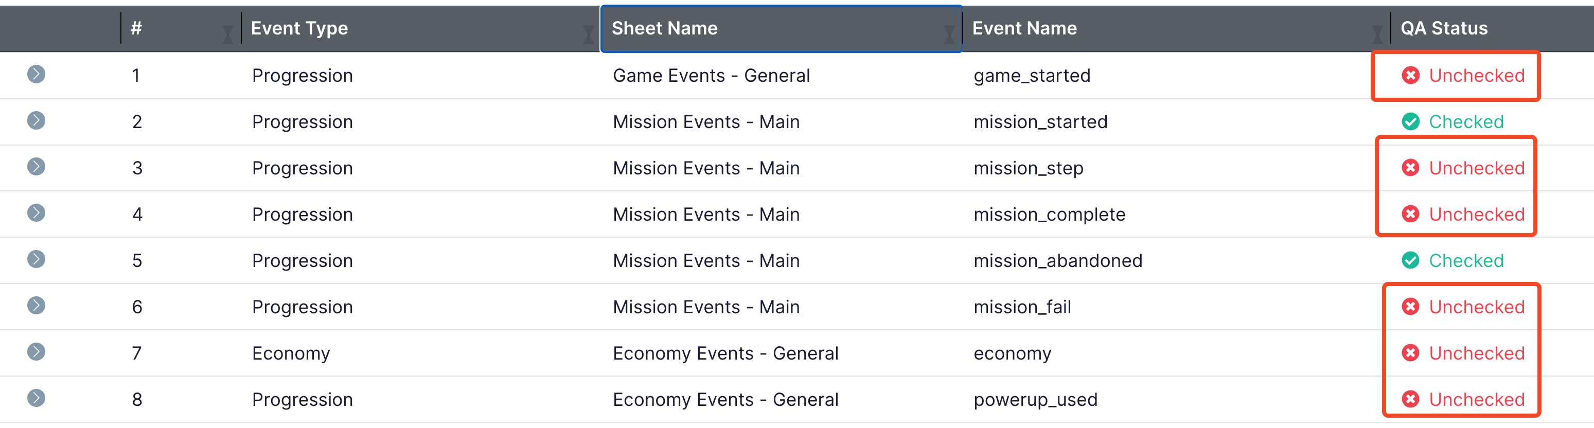This screenshot has width=1594, height=428.
Task: Click red X icon for powerup_used
Action: (1410, 400)
